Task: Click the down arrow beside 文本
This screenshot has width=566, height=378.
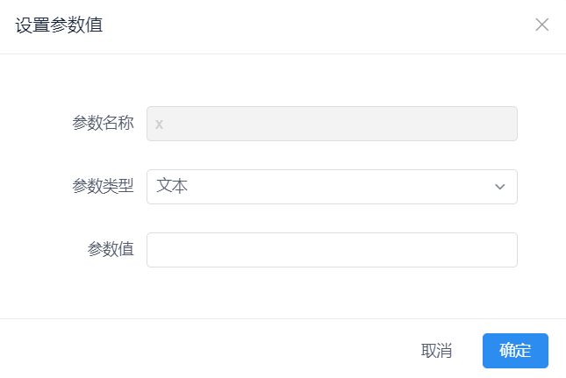Action: point(500,187)
